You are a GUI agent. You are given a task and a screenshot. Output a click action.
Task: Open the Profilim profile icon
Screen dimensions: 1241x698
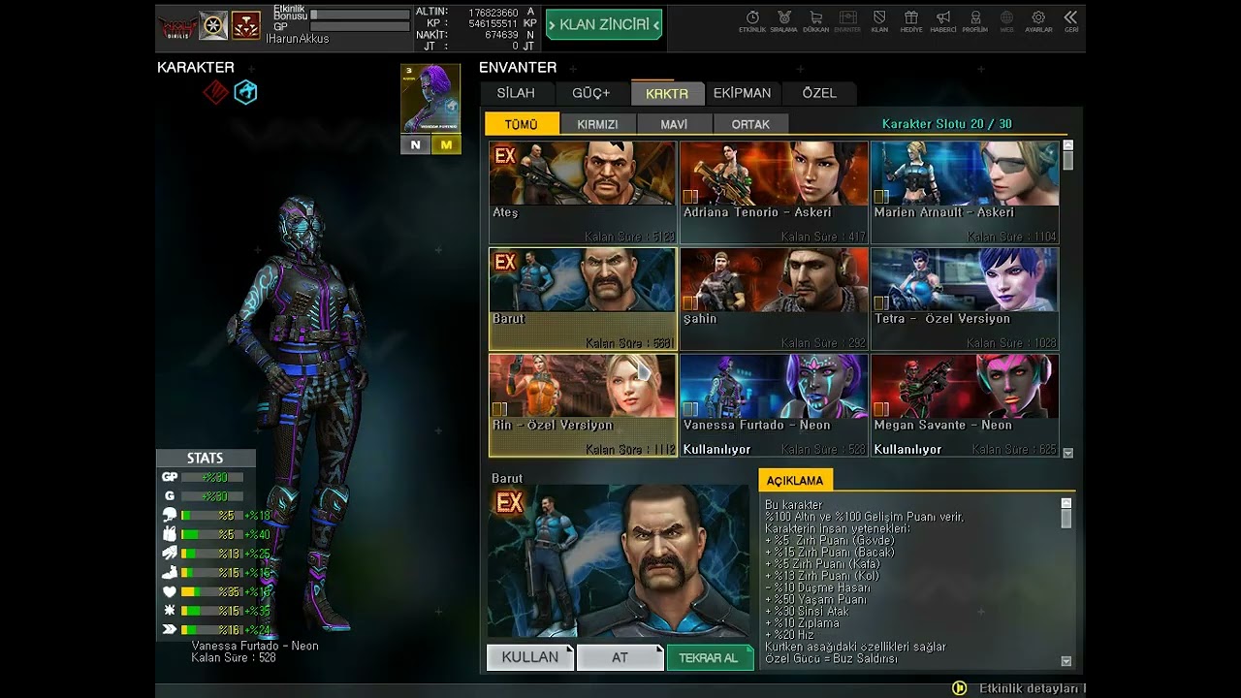[x=975, y=17]
